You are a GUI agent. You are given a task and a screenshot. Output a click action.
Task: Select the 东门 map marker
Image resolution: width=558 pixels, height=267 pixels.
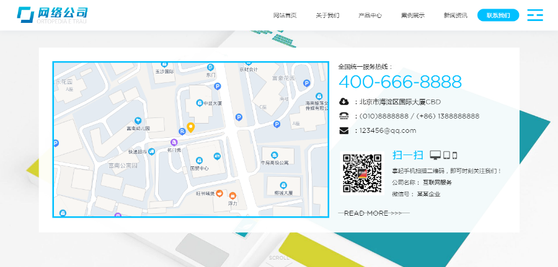[x=211, y=67]
